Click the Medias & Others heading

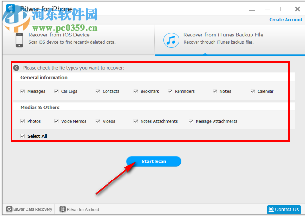pos(40,107)
